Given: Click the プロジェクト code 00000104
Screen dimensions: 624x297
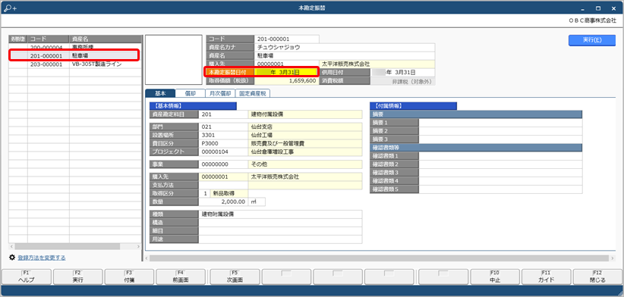Looking at the screenshot, I should pos(223,152).
